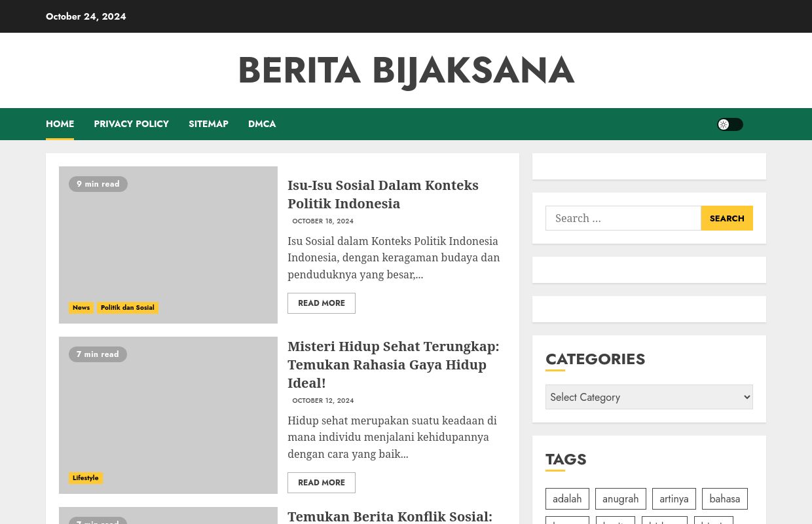
Task: Click the October 12, 2024 post date
Action: tap(323, 401)
